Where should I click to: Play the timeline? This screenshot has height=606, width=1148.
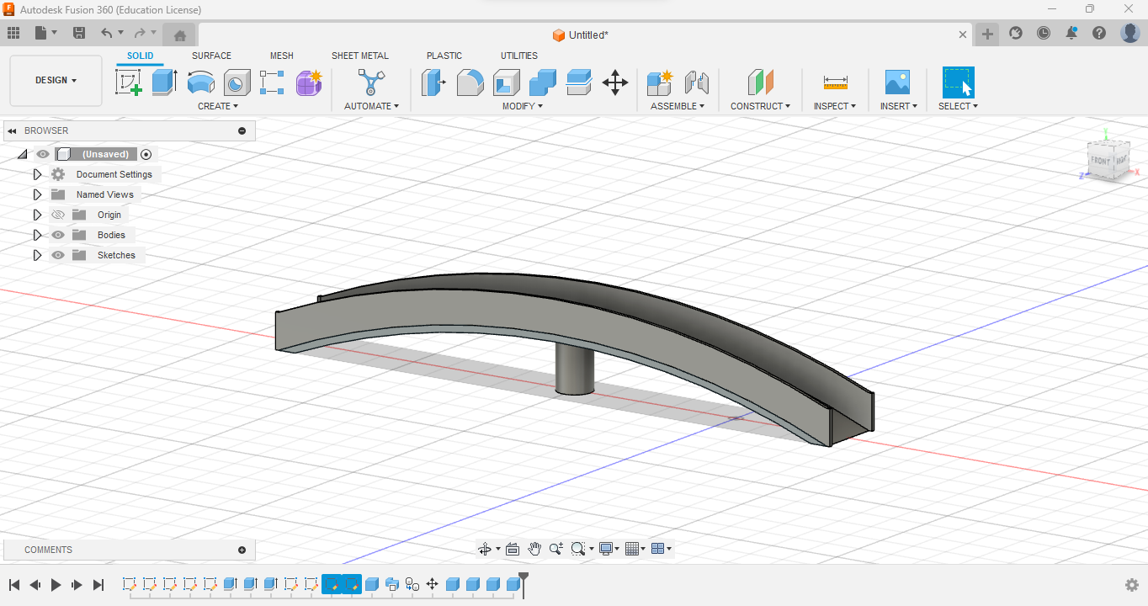[x=56, y=585]
